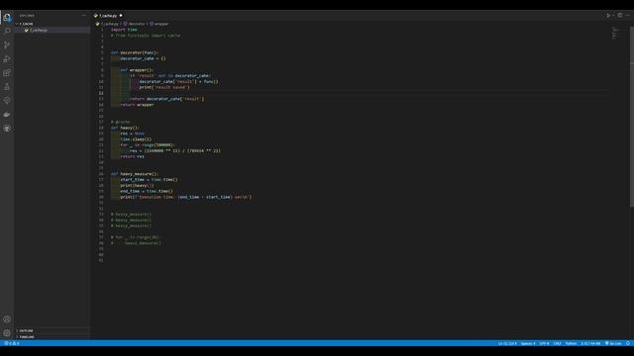Viewport: 634px width, 356px height.
Task: Open the Run and Debug view
Action: (7, 59)
